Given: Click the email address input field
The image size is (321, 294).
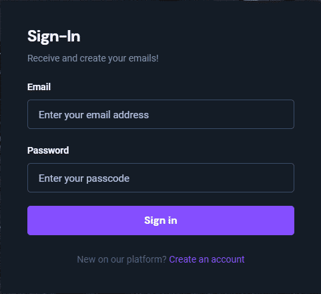Looking at the screenshot, I should pyautogui.click(x=161, y=114).
